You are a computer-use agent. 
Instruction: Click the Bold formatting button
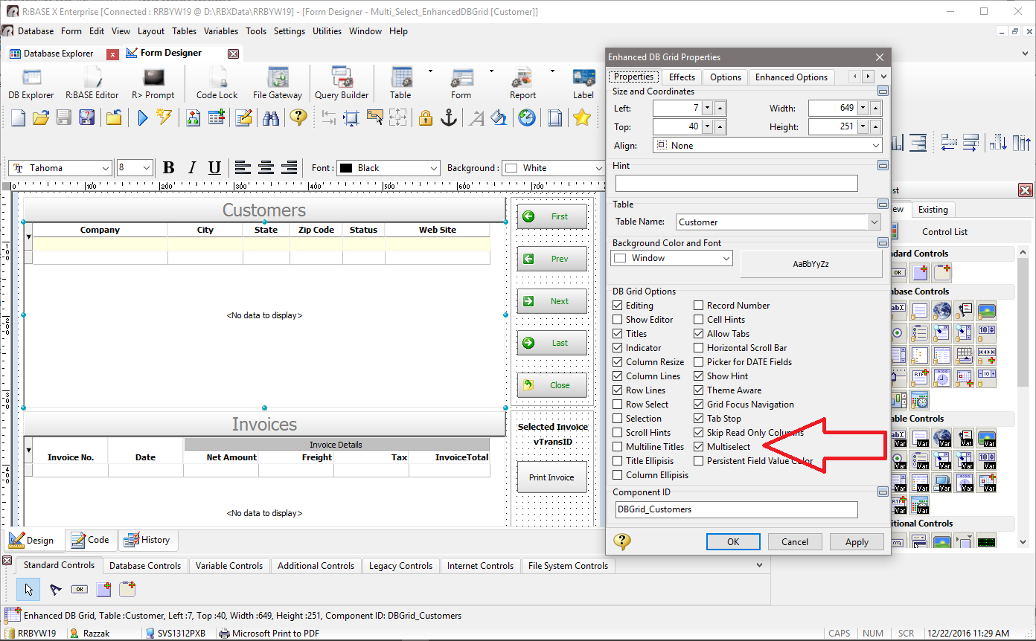(169, 168)
